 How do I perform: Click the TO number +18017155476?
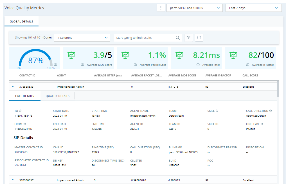(23, 116)
